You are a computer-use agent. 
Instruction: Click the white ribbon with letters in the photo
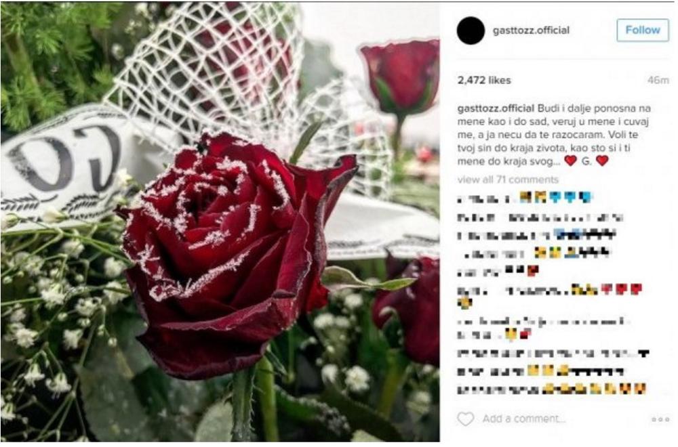(x=69, y=167)
